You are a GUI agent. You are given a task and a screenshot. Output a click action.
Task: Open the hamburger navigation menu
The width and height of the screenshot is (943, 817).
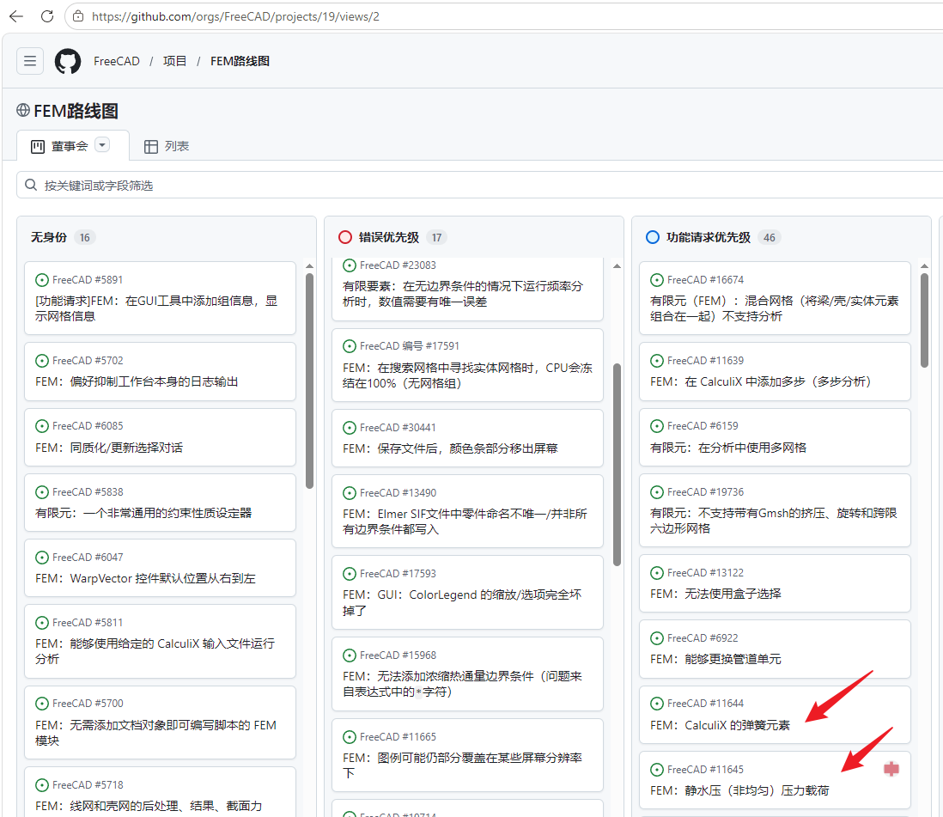(30, 61)
